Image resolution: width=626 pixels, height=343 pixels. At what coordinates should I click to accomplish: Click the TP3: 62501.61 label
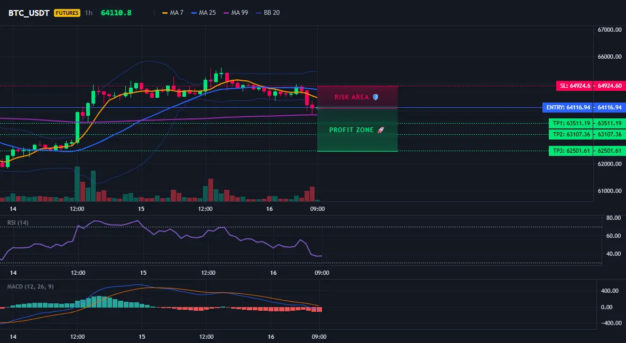point(571,151)
